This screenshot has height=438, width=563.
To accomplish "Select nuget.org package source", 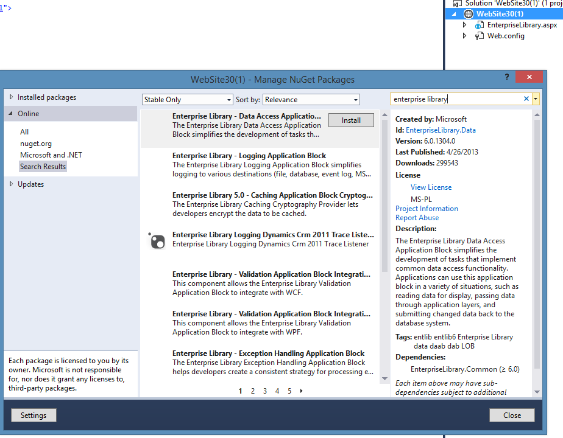I will point(36,144).
